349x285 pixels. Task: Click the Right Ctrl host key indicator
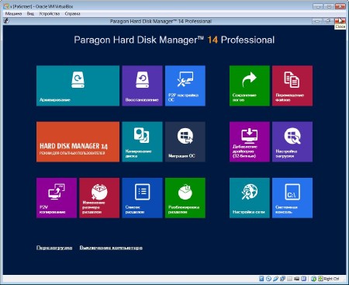(332, 279)
